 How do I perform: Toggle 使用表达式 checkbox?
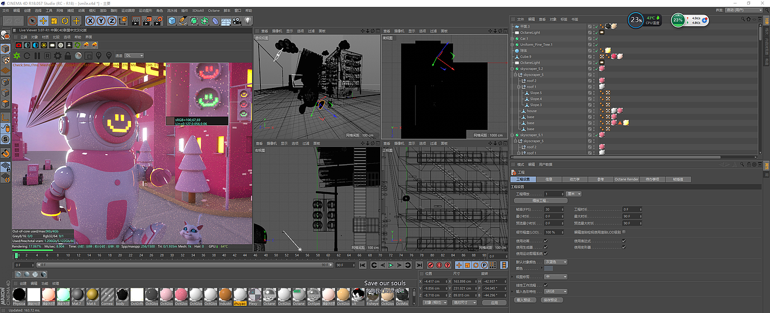click(x=624, y=241)
